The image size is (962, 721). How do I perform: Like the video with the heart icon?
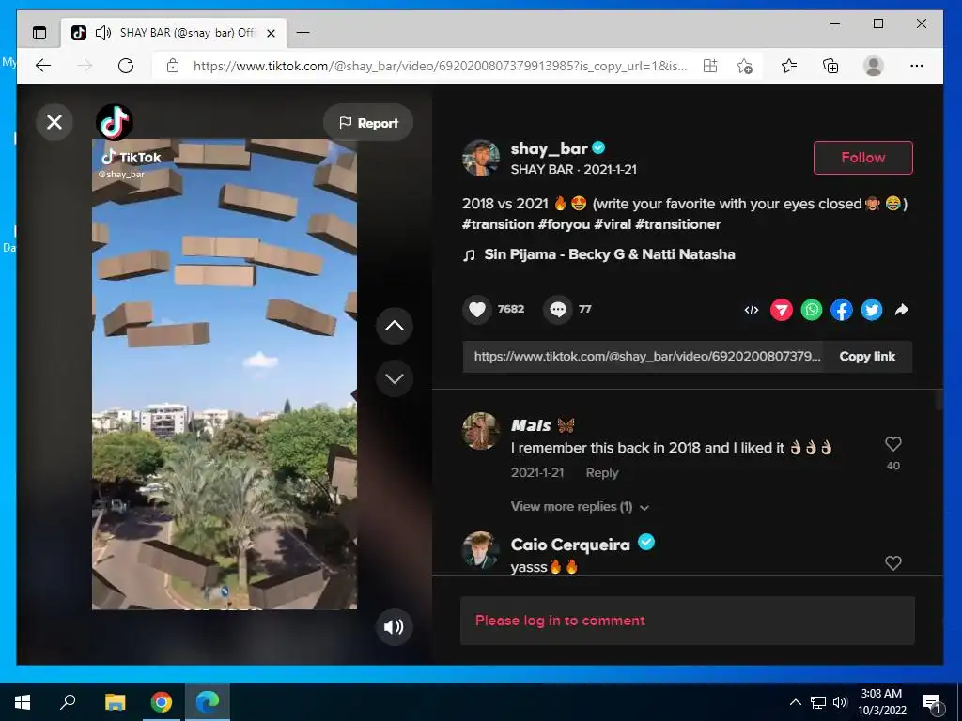click(476, 309)
